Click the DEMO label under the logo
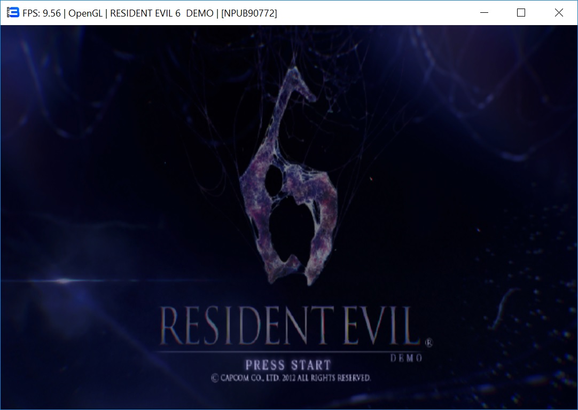Screen dimensions: 578x410 (x=406, y=358)
